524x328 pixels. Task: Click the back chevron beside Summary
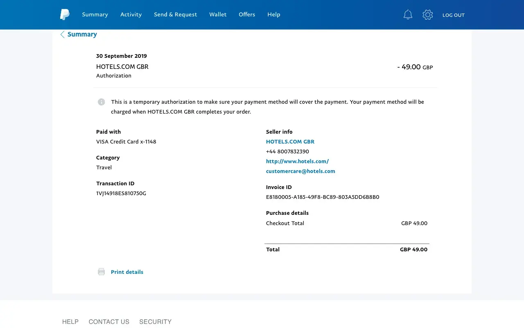pos(62,34)
